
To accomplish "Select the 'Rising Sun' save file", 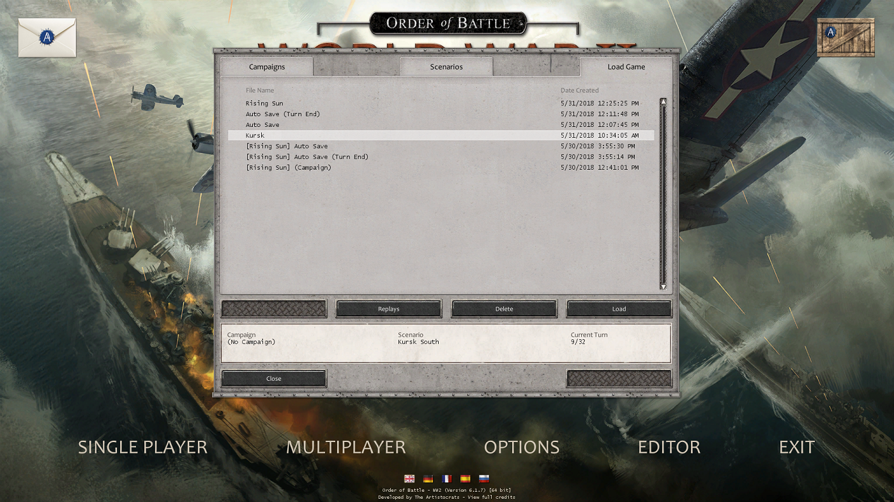I will tap(441, 103).
